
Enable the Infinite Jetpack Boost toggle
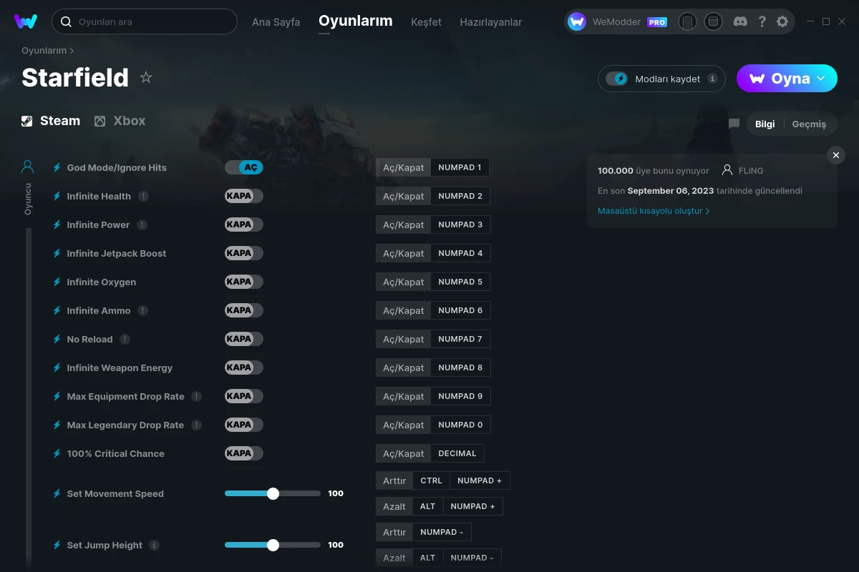[x=244, y=253]
